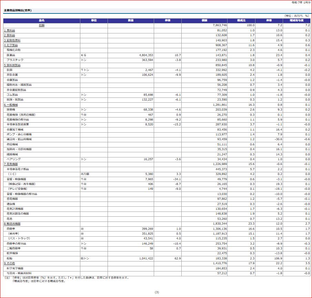This screenshot has width=312, height=298.
Task: Select the 織物用糸・繊維製品 row label
Action: tap(19, 85)
